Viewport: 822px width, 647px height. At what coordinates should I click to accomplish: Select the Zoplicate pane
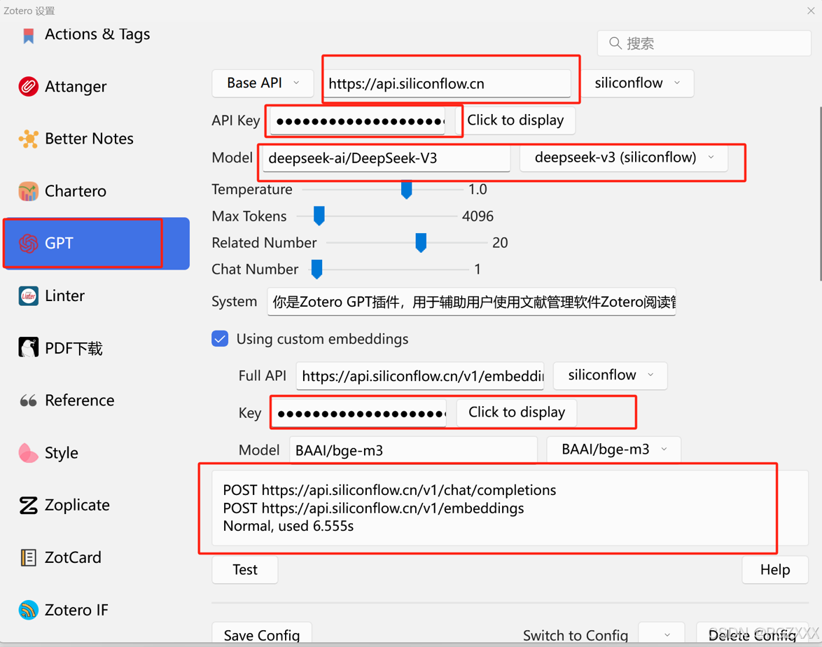tap(97, 506)
